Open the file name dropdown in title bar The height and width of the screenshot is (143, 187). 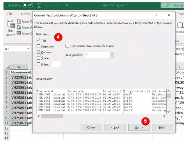[x=127, y=5]
